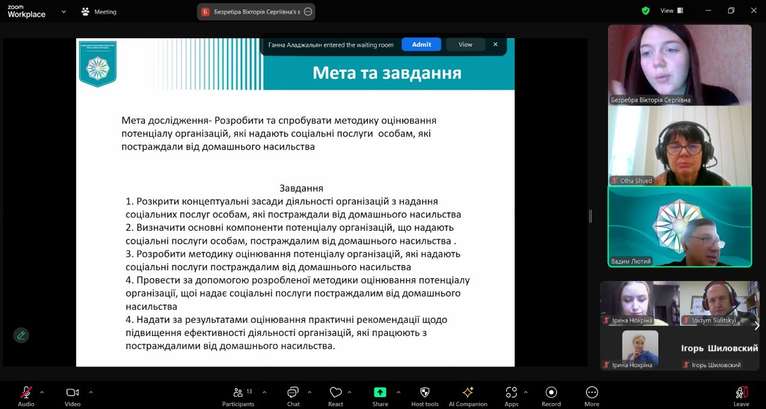Switch to the Meeting tab
This screenshot has height=409, width=766.
[x=99, y=11]
